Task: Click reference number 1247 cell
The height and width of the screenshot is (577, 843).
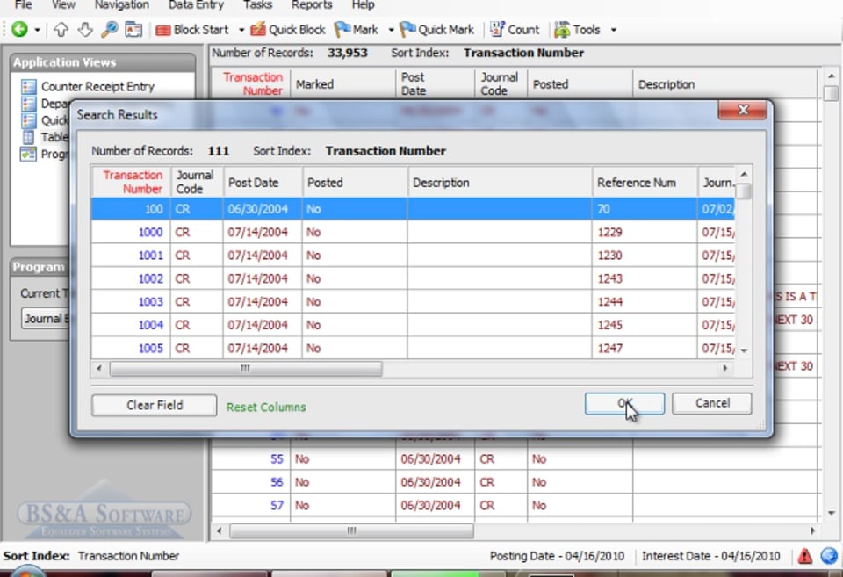Action: click(645, 349)
